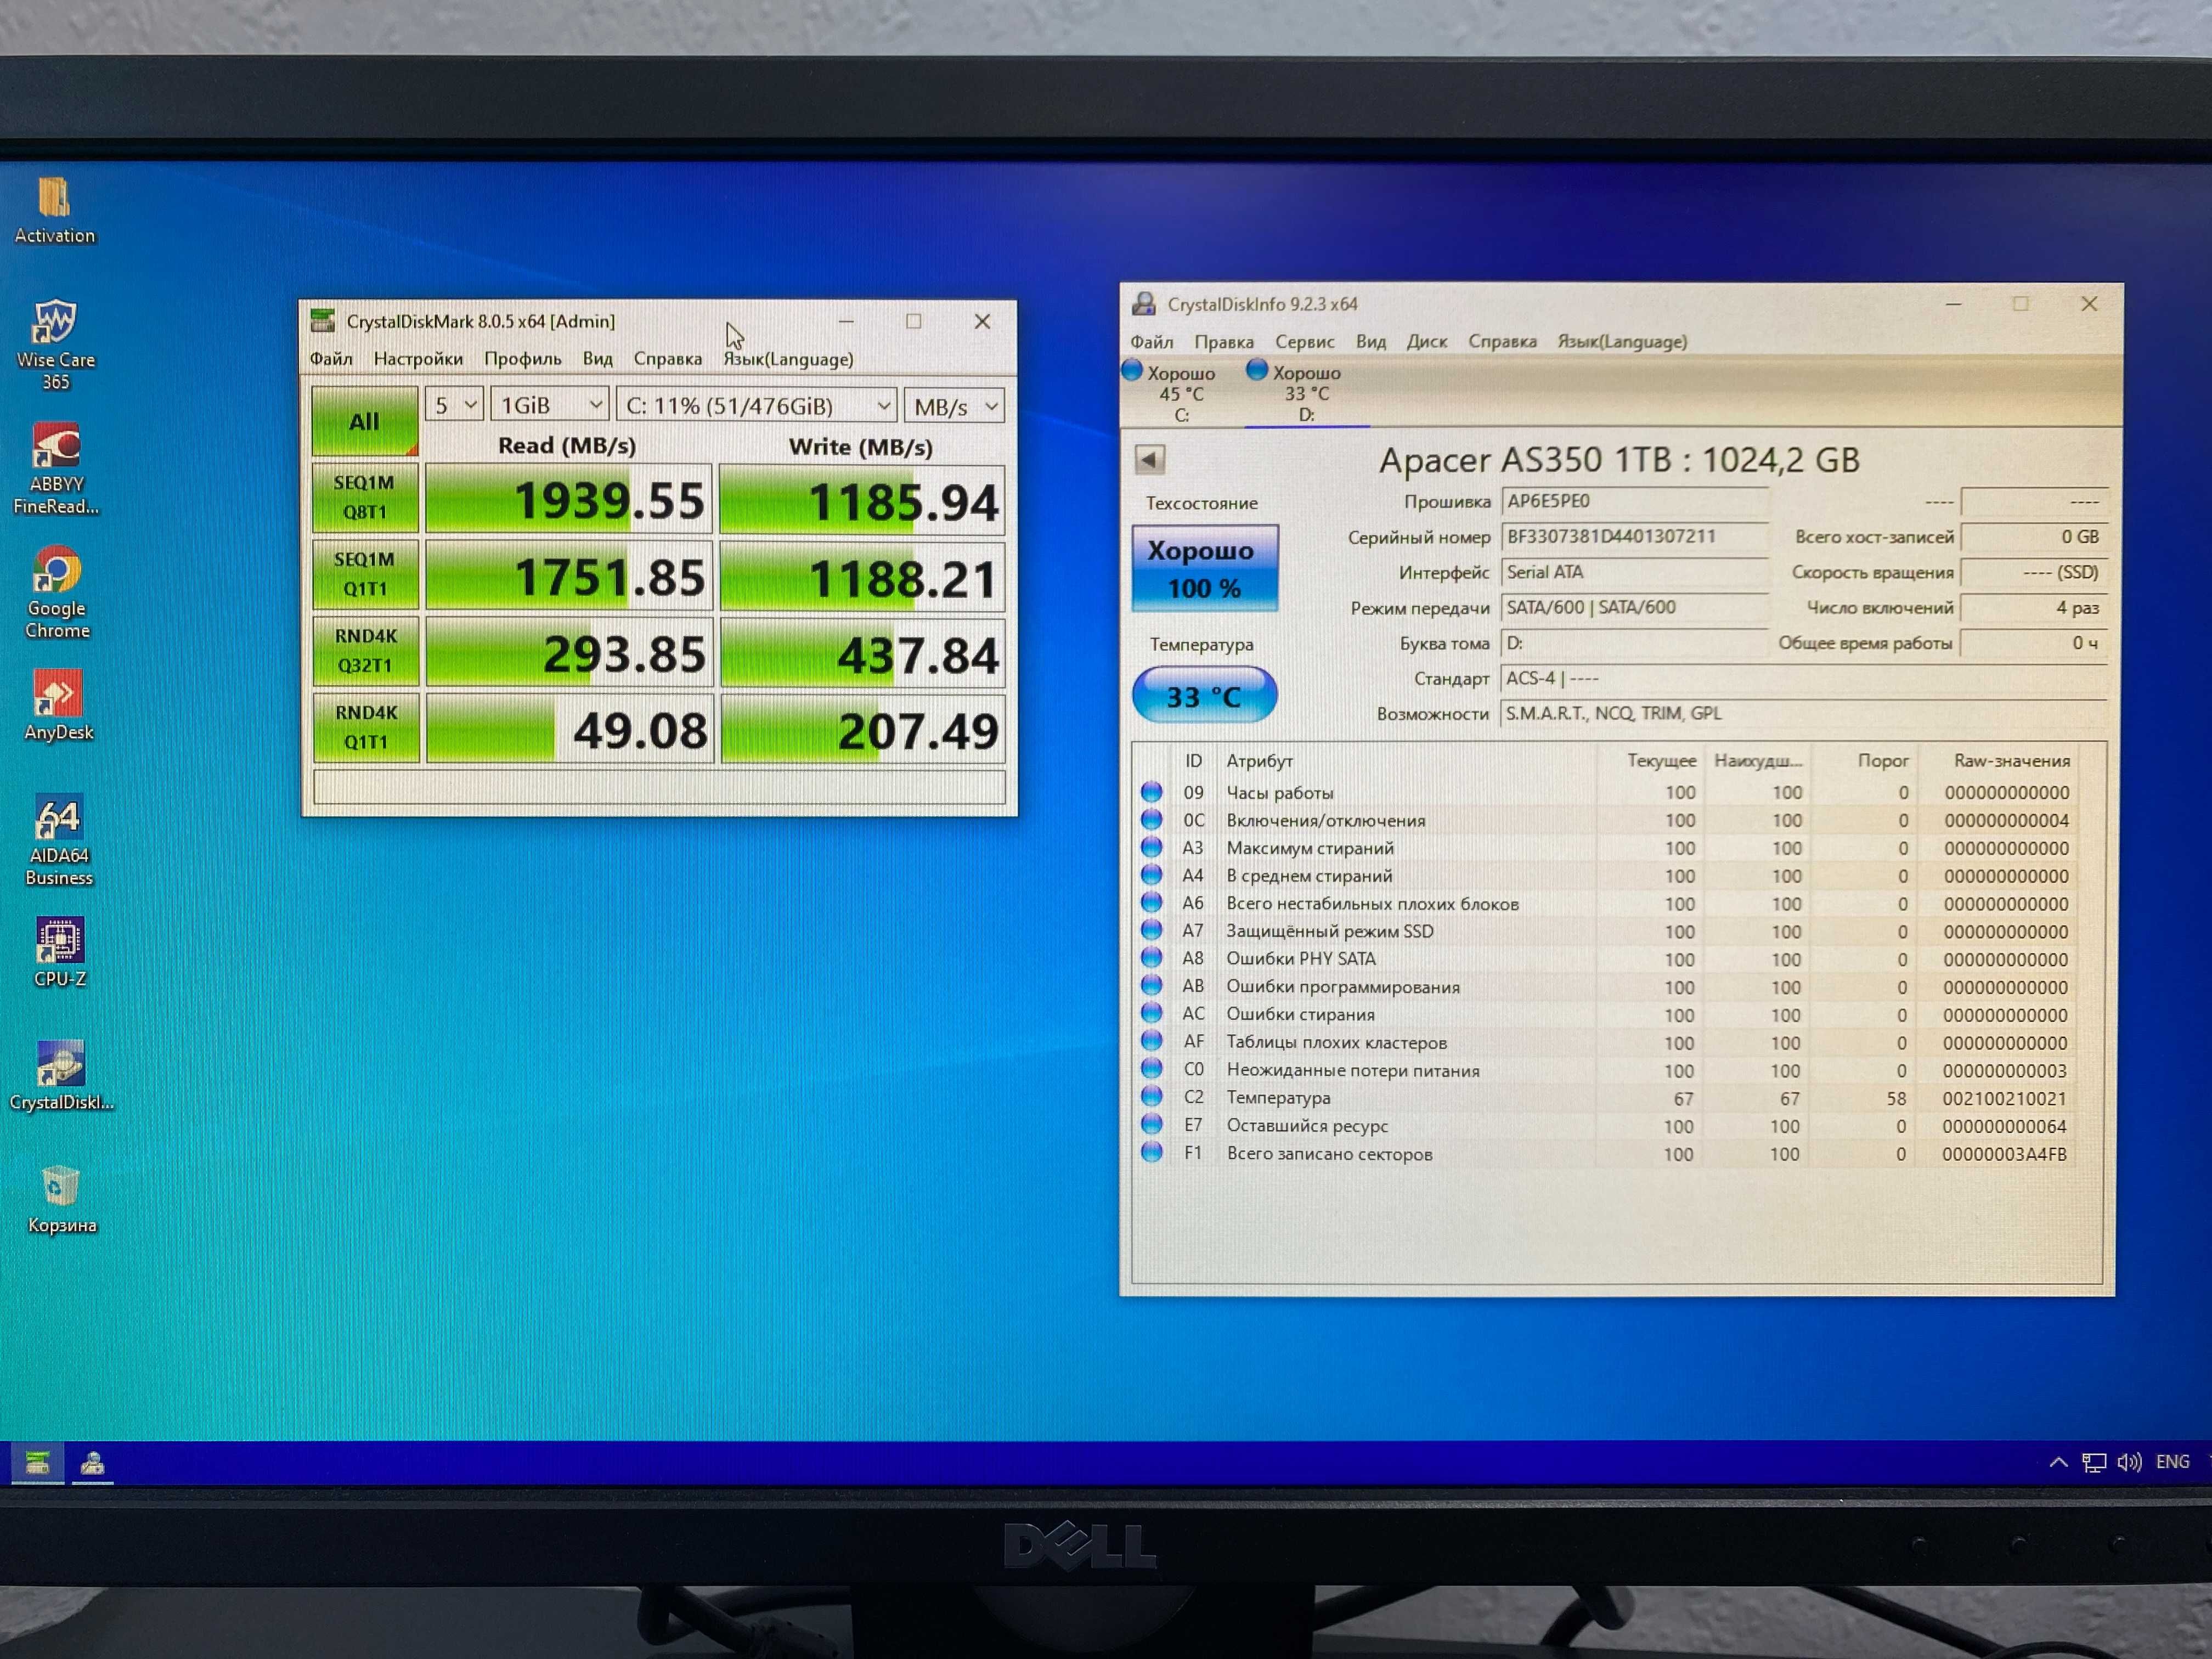Image resolution: width=2212 pixels, height=1659 pixels.
Task: Open the Activation folder on the desktop
Action: pos(54,209)
